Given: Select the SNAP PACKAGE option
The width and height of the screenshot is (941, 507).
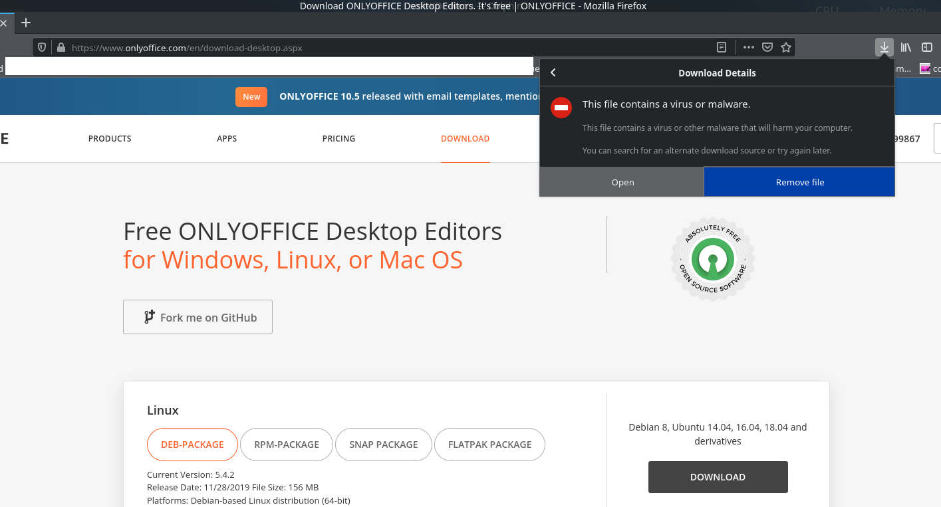Looking at the screenshot, I should [383, 444].
